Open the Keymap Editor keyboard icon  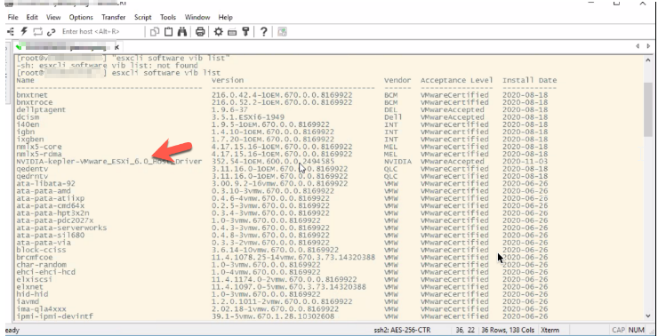tap(232, 32)
